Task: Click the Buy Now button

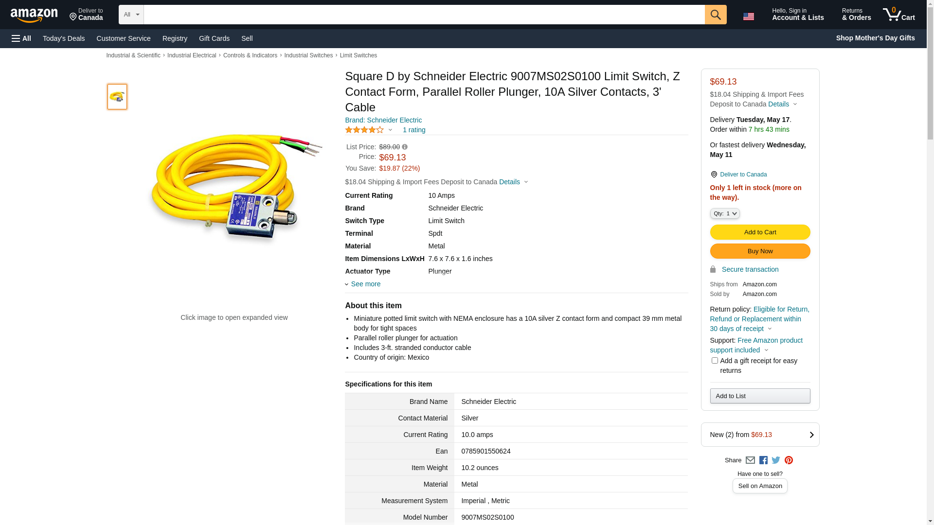Action: click(760, 251)
